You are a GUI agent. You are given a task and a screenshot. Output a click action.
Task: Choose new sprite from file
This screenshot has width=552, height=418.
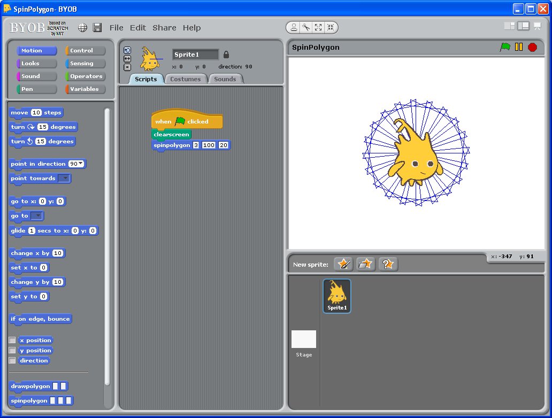point(365,264)
